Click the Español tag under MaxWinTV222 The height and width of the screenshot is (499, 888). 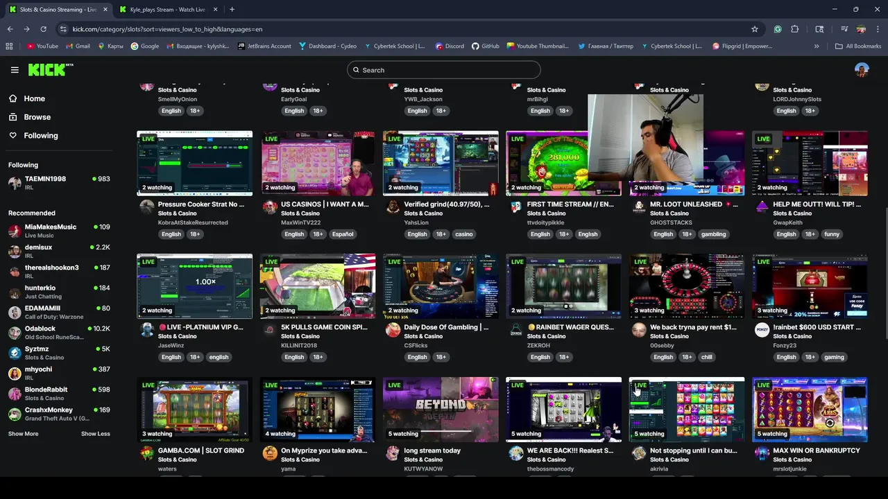tap(343, 234)
